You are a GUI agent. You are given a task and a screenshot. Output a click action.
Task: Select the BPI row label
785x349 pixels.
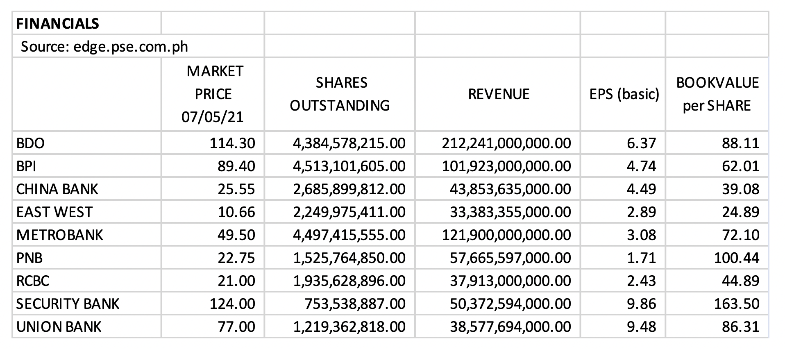[87, 166]
